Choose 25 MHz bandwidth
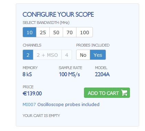This screenshot has width=145, height=131. point(43,32)
